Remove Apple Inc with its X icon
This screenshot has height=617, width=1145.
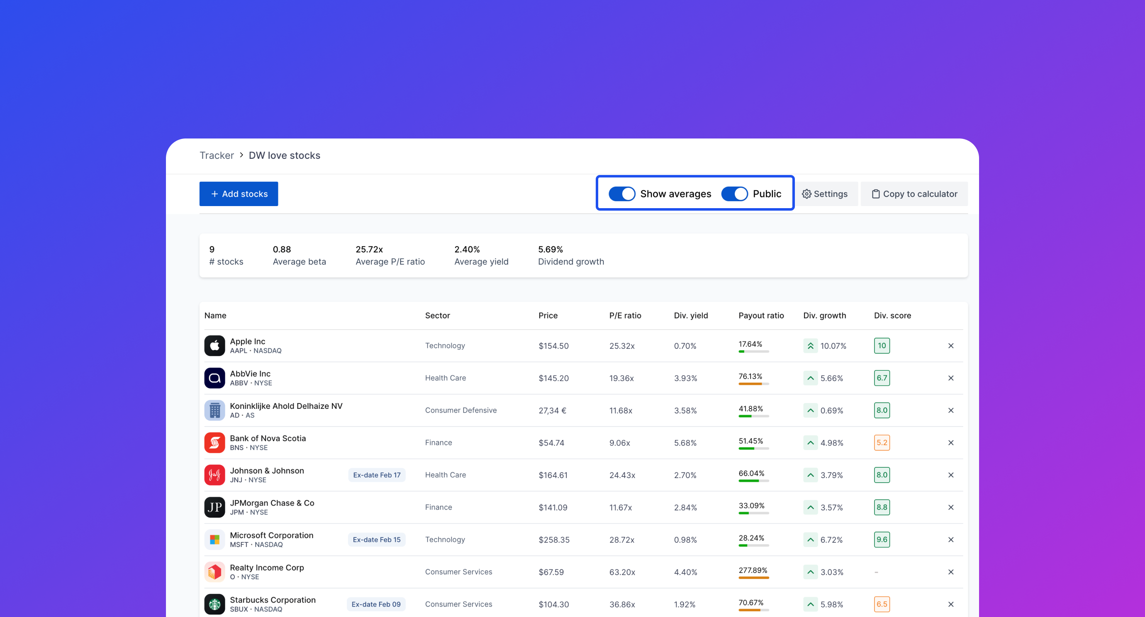tap(951, 345)
